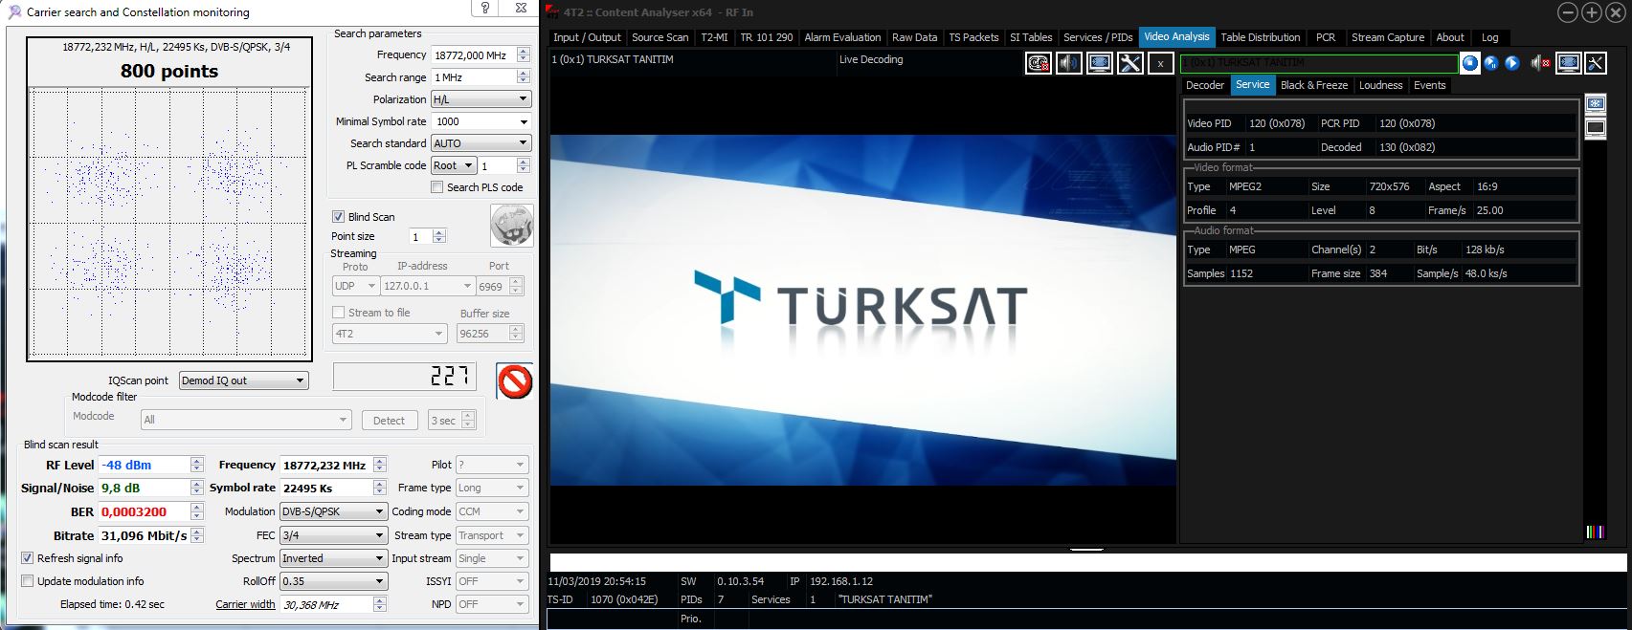Screen dimensions: 1632x630
Task: Open the SI Tables tab
Action: 1031,37
